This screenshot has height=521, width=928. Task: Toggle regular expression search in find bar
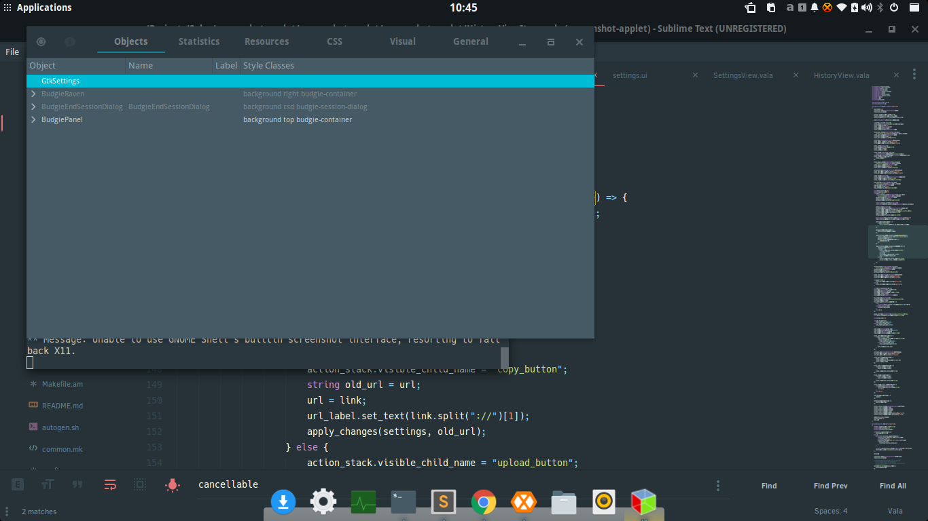(18, 484)
